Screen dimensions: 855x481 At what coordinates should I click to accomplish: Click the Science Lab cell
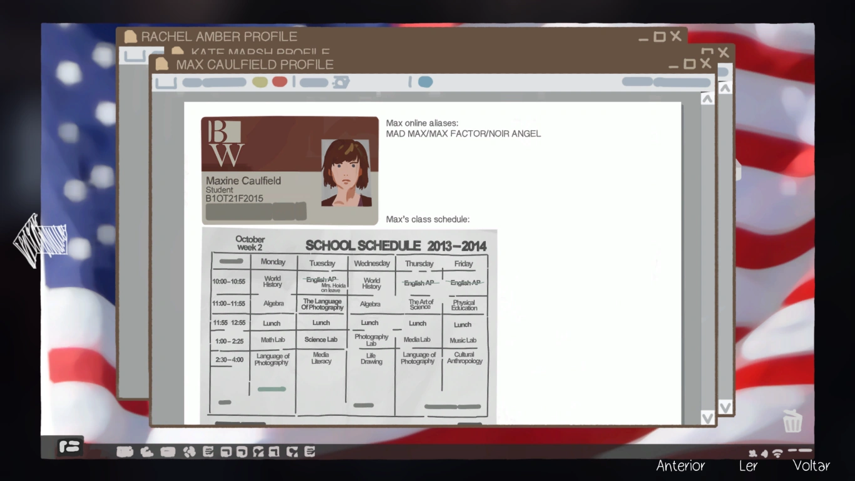tap(321, 339)
